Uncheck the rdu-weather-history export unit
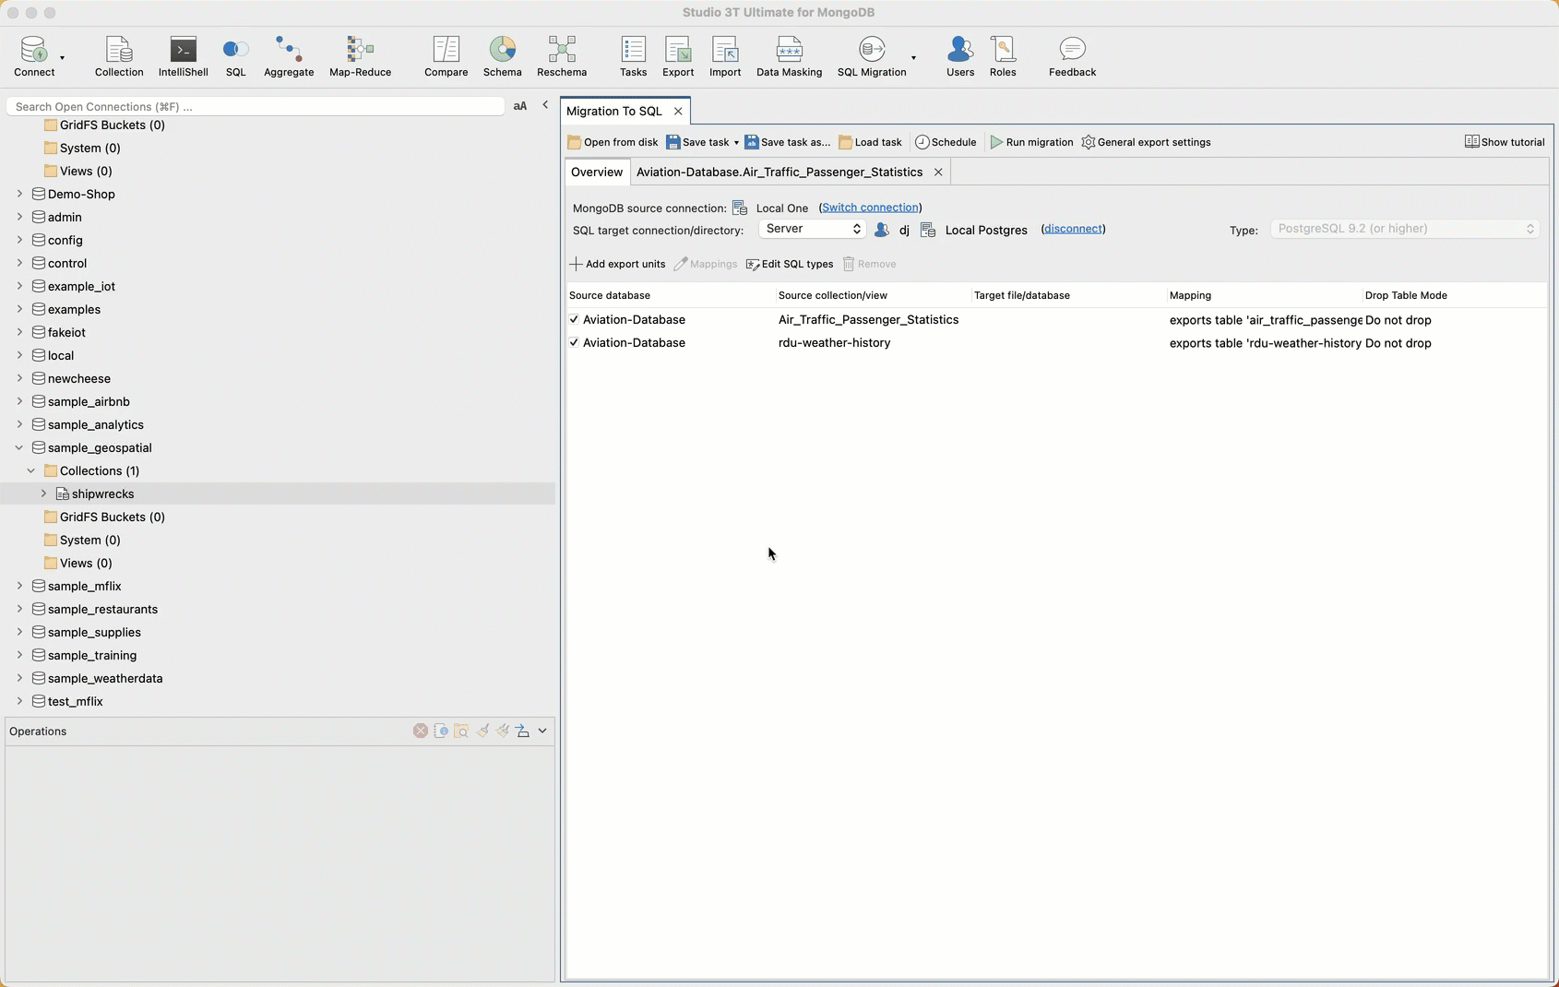Image resolution: width=1559 pixels, height=987 pixels. coord(574,343)
